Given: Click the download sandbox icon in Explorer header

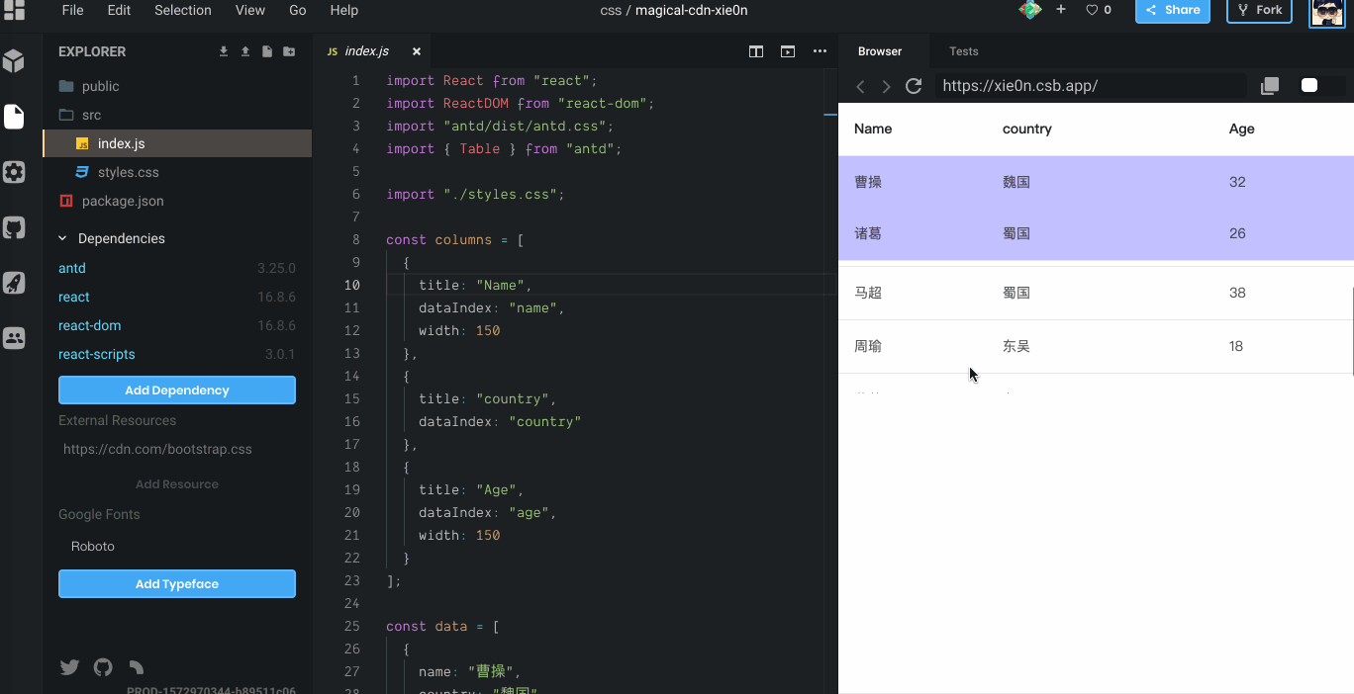Looking at the screenshot, I should [x=224, y=51].
